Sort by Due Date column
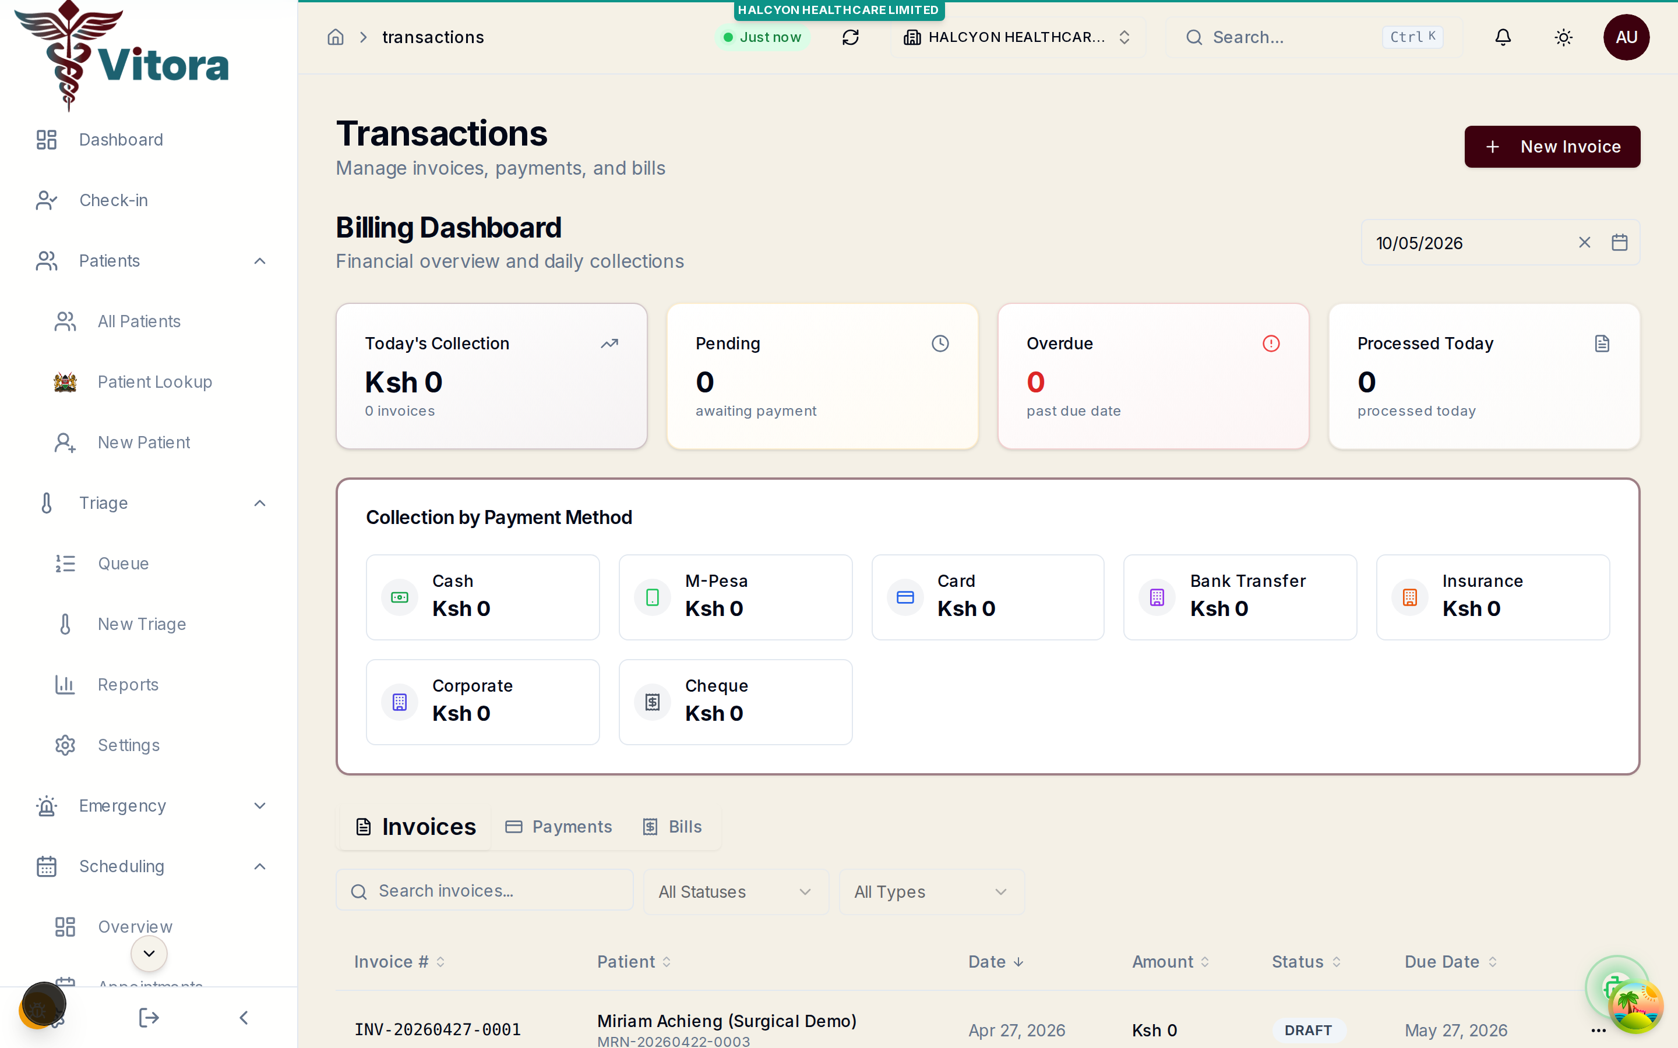Image resolution: width=1678 pixels, height=1048 pixels. [1451, 962]
